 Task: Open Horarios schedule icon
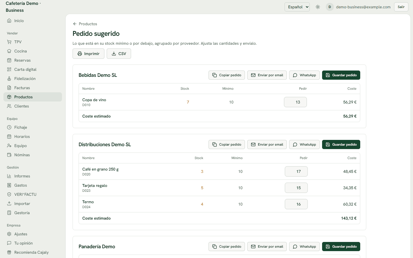(9, 136)
